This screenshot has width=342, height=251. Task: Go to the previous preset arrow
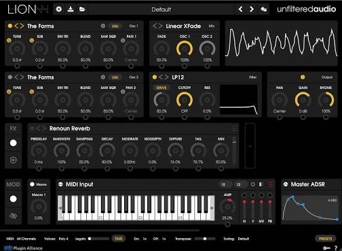tap(240, 9)
